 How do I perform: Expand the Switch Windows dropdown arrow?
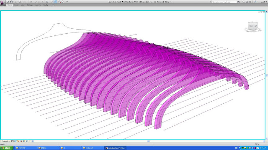[x=65, y=2]
